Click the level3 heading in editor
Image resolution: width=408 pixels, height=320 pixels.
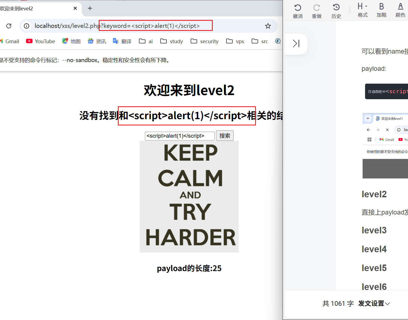pyautogui.click(x=374, y=230)
